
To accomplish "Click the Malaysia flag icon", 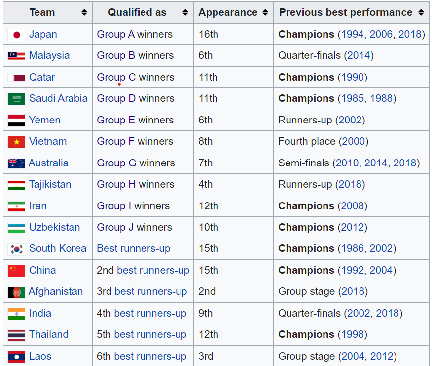I will click(x=17, y=56).
